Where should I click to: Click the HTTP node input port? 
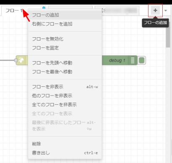[x=16, y=60]
